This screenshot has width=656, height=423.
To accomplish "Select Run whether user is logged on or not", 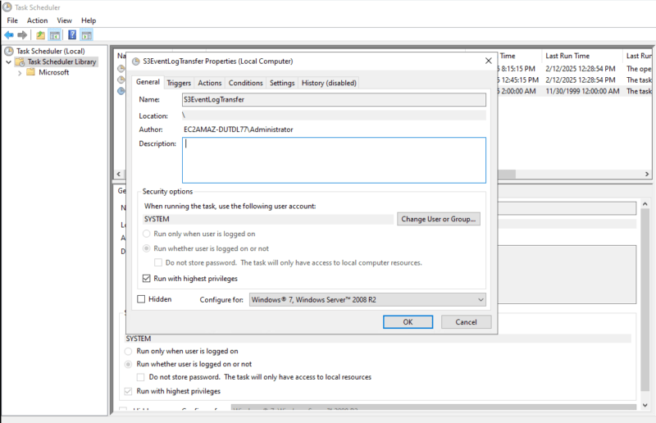I will coord(148,248).
